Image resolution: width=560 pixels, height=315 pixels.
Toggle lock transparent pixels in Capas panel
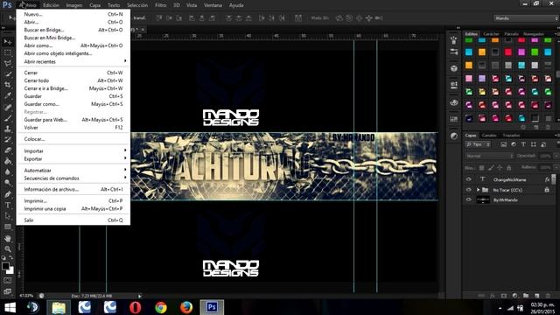[482, 167]
